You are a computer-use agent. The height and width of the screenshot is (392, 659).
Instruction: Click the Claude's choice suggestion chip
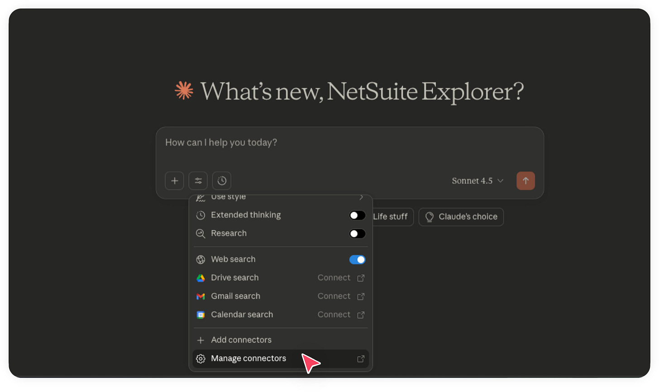coord(461,217)
